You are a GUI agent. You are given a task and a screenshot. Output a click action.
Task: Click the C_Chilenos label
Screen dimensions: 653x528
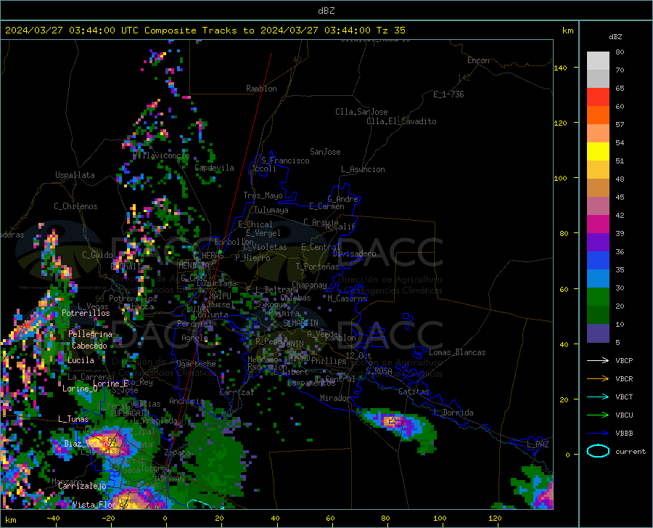(75, 206)
